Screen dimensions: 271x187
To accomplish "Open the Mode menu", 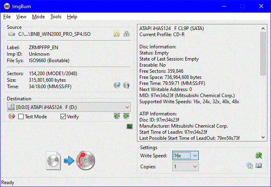I will tap(38, 17).
